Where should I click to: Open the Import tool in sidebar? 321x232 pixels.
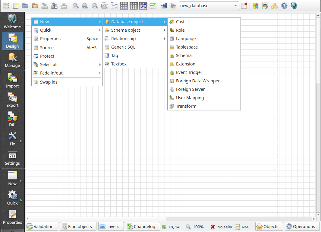[12, 81]
